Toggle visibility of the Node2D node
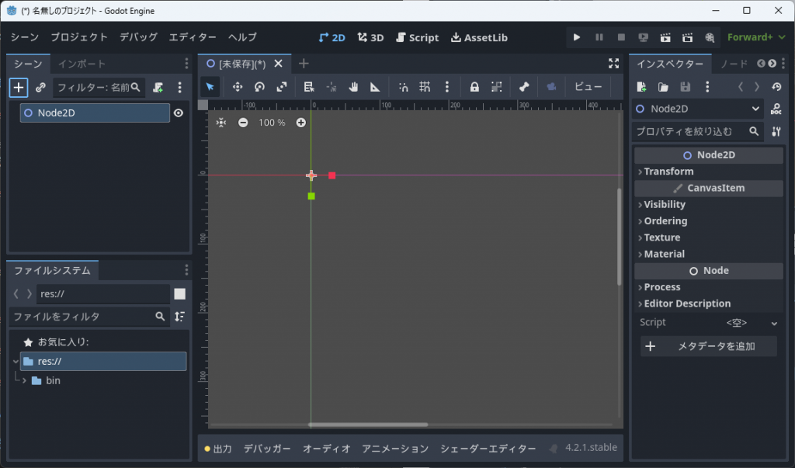Image resolution: width=795 pixels, height=468 pixels. [x=179, y=113]
